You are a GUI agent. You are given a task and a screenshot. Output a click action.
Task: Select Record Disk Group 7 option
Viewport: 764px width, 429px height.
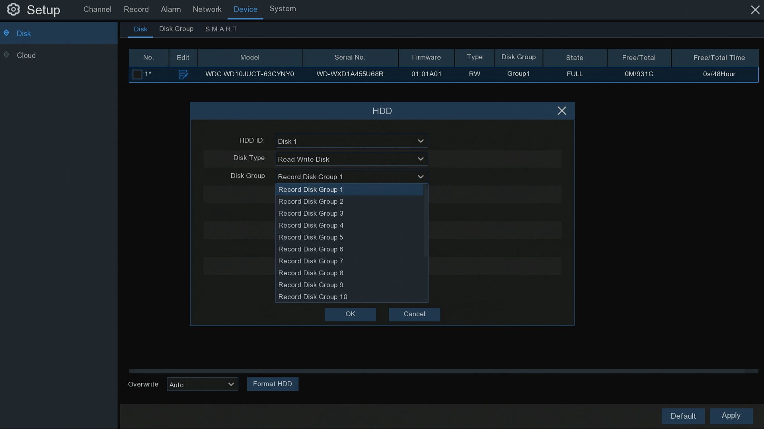click(x=310, y=261)
